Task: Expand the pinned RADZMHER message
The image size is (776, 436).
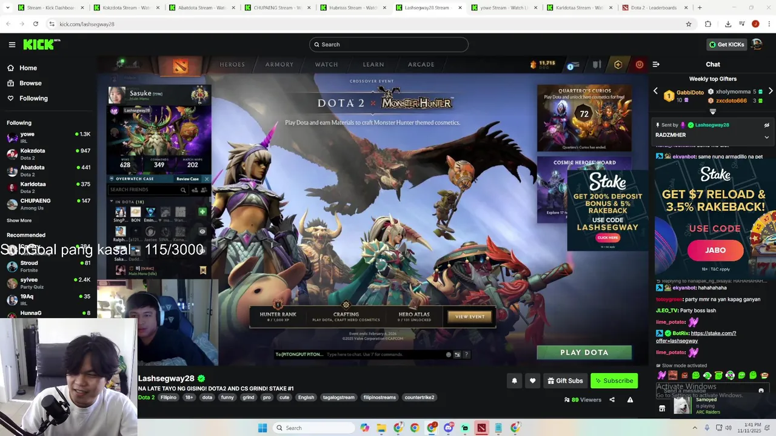Action: pos(766,137)
